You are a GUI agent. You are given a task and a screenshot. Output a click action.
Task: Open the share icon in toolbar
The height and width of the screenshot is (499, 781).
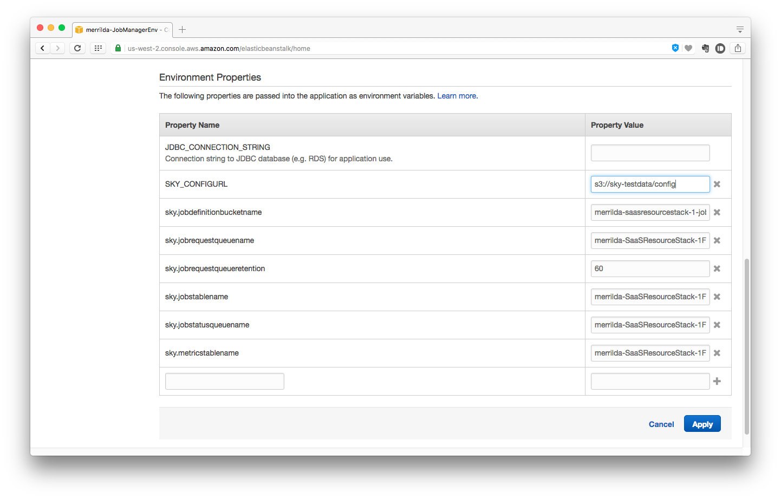[x=738, y=48]
